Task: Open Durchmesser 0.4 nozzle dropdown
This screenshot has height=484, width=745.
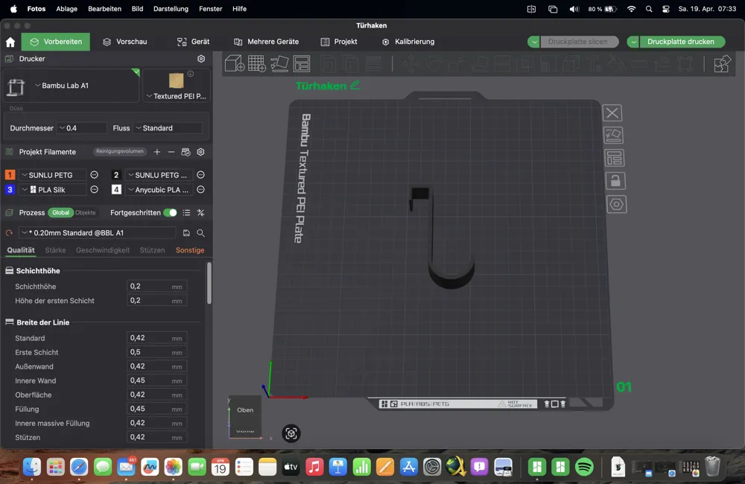Action: (x=82, y=128)
